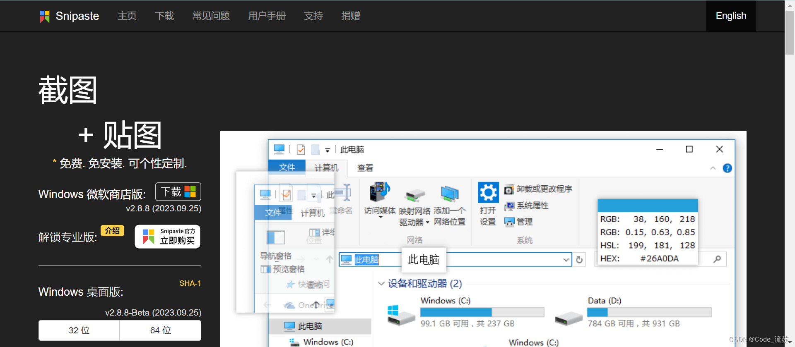Select 此电脑 in navigation tree
This screenshot has width=795, height=347.
click(x=321, y=326)
